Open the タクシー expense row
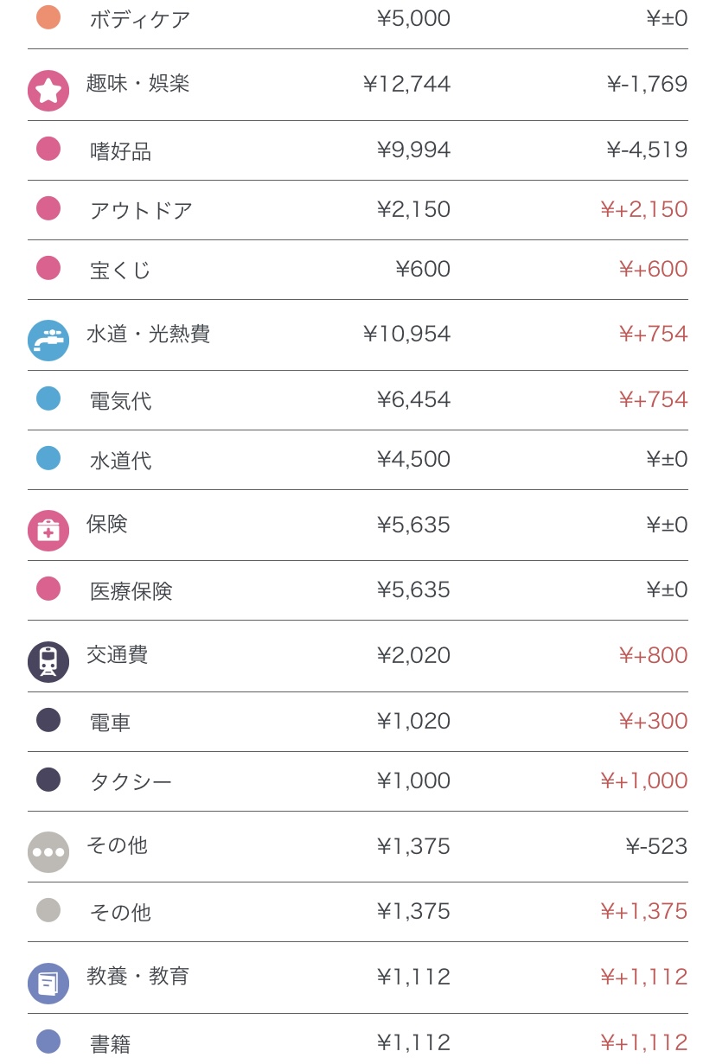Screen dimensions: 716x1064 pyautogui.click(x=131, y=781)
